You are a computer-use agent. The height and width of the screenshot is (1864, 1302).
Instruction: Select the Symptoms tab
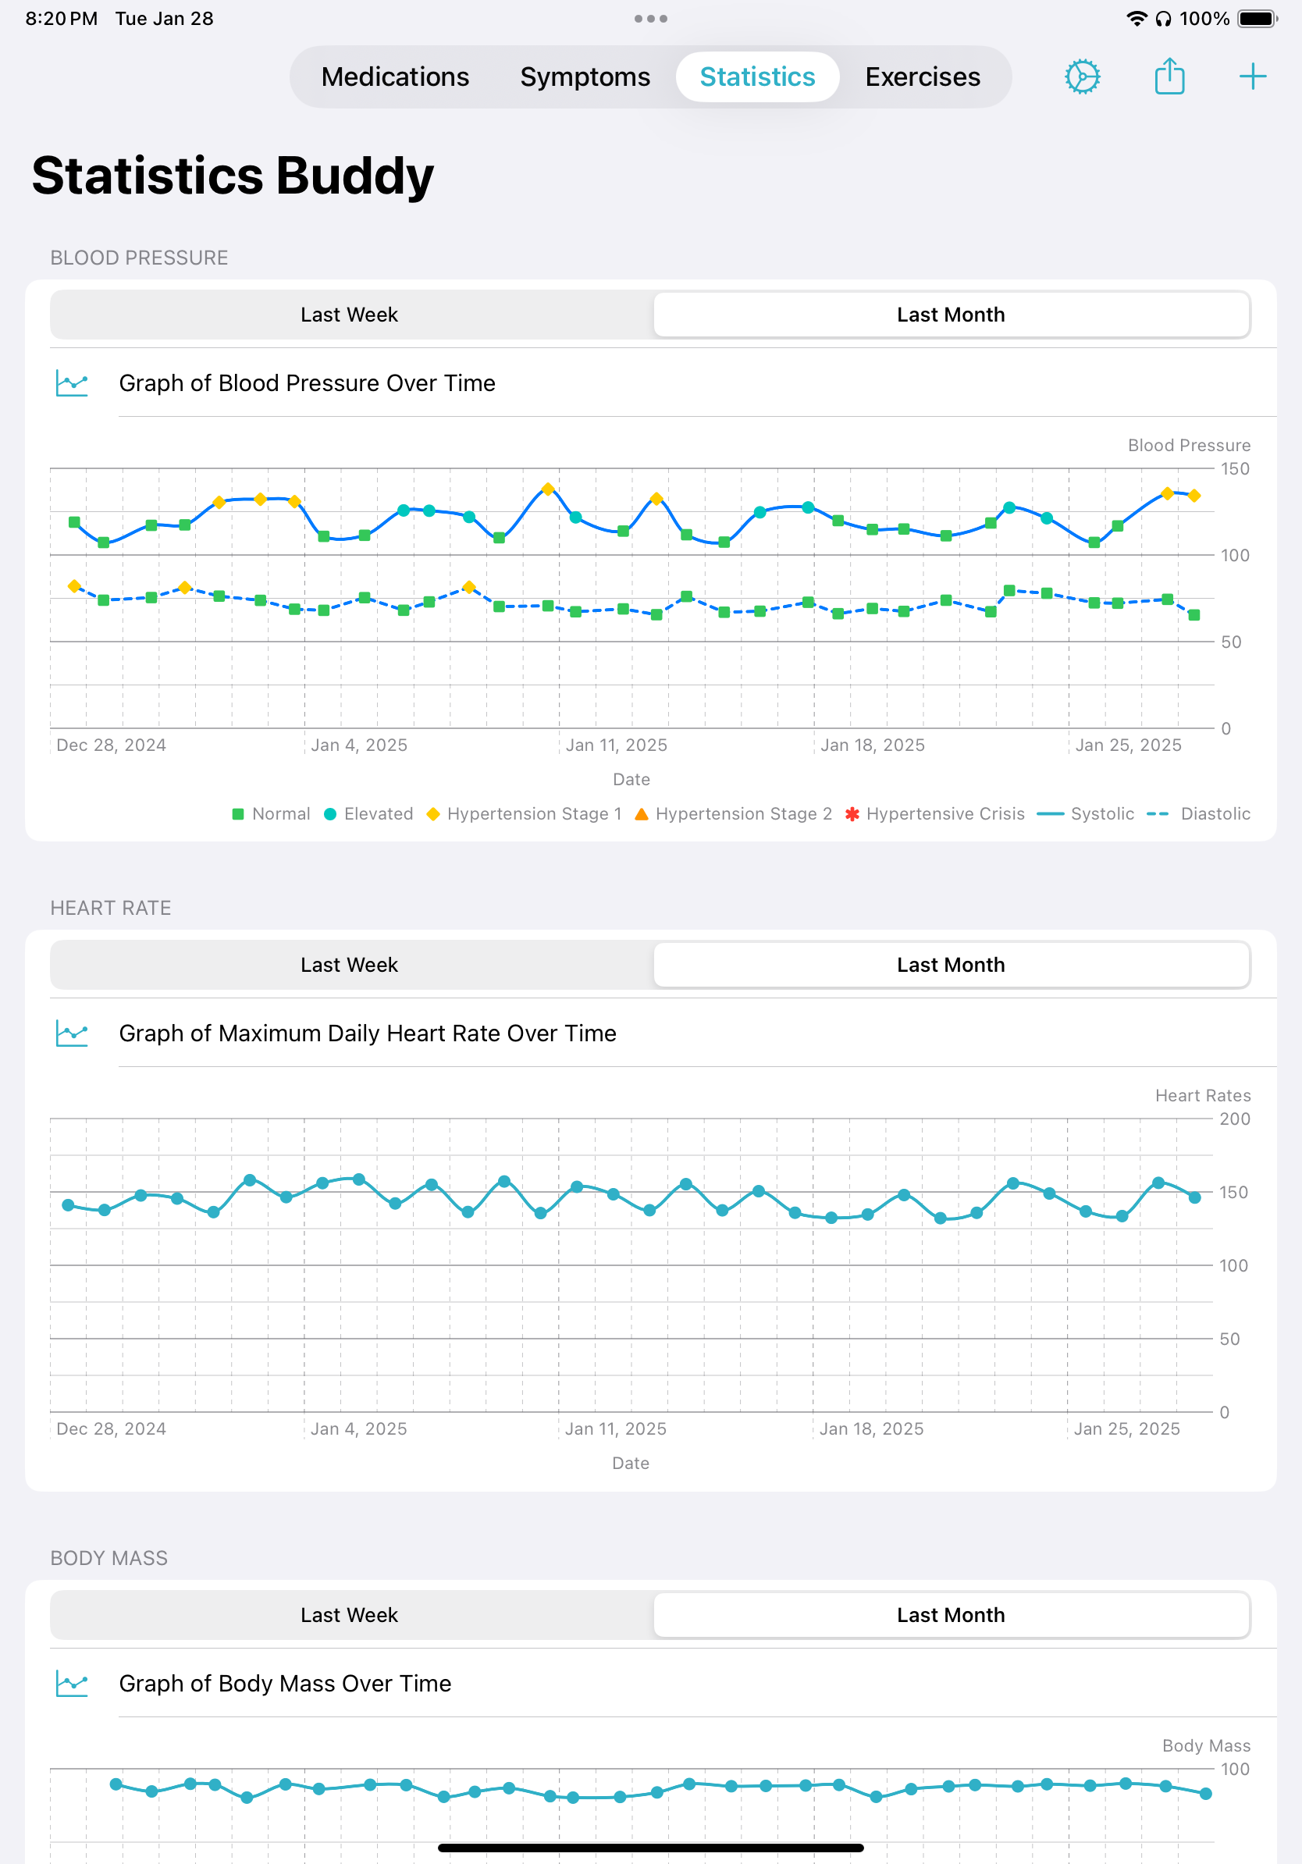585,76
